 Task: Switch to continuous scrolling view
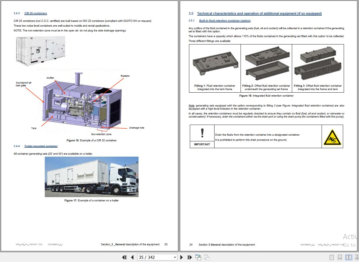point(340,257)
